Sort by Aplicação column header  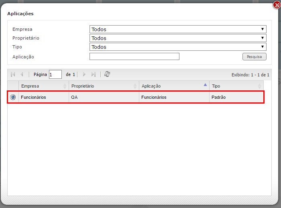pyautogui.click(x=174, y=86)
